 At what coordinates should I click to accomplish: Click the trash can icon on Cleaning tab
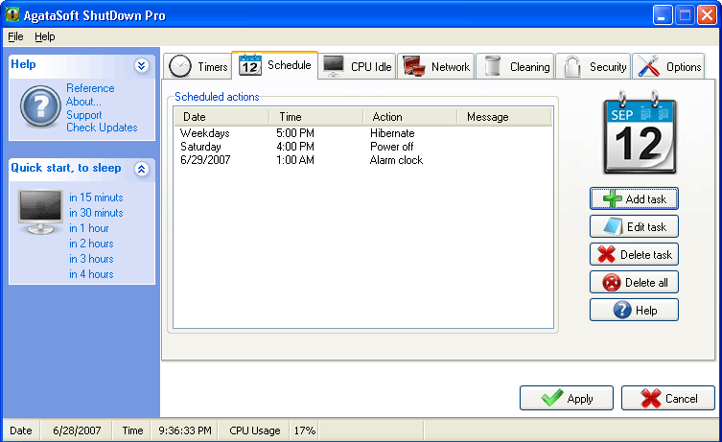493,66
